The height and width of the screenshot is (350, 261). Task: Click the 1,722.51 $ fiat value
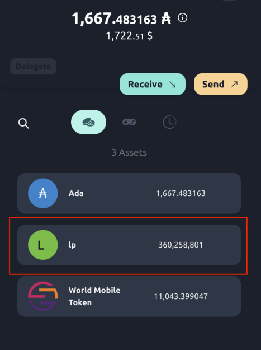point(129,36)
